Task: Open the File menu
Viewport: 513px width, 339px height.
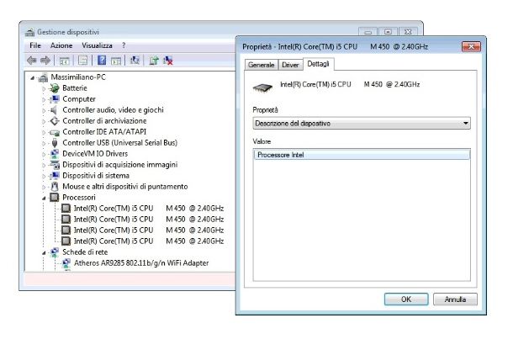Action: pos(35,45)
